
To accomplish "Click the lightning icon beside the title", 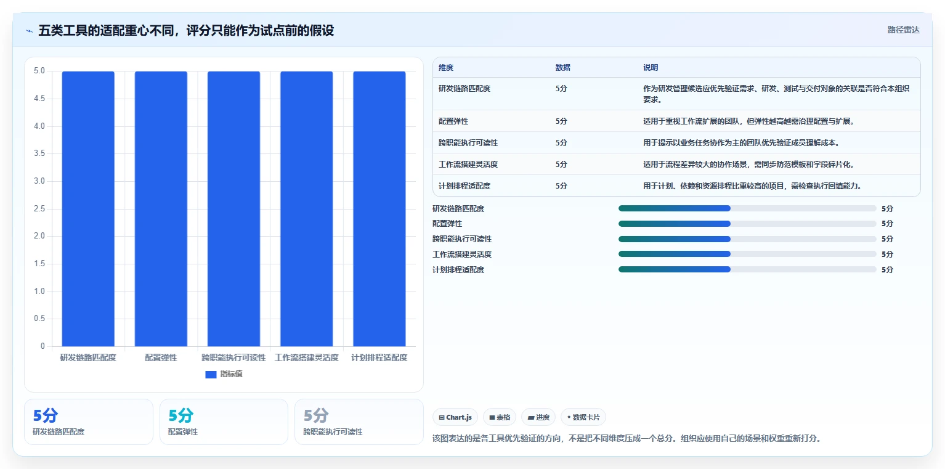I will (x=30, y=31).
